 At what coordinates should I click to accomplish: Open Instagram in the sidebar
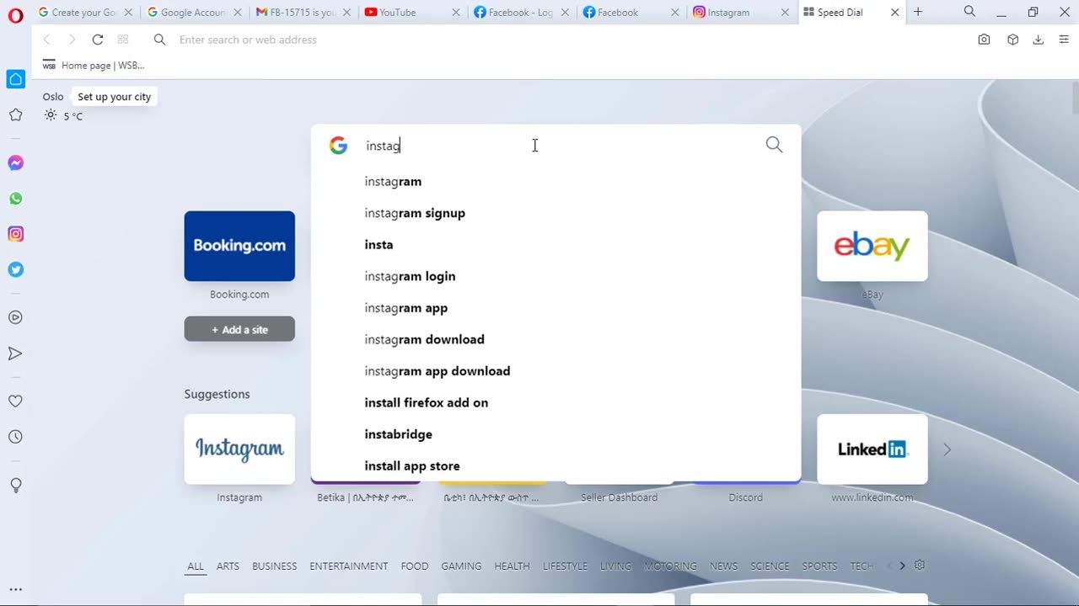(15, 234)
